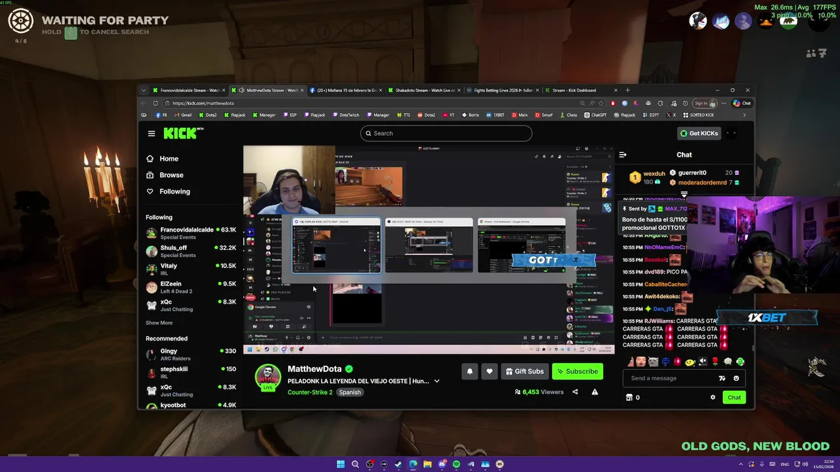This screenshot has width=840, height=472.
Task: Click the Subscribe button
Action: [x=577, y=371]
